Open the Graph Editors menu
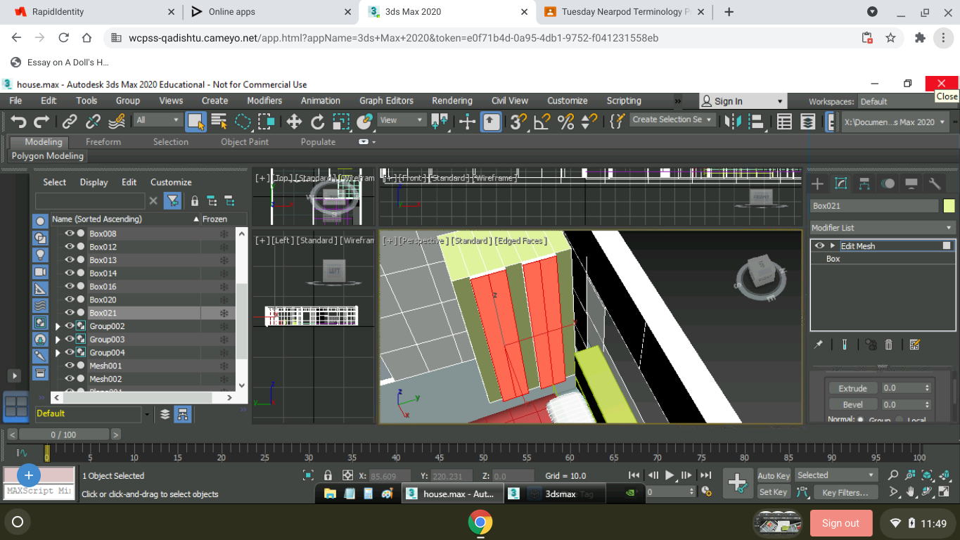Screen dimensions: 960x540 click(386, 101)
